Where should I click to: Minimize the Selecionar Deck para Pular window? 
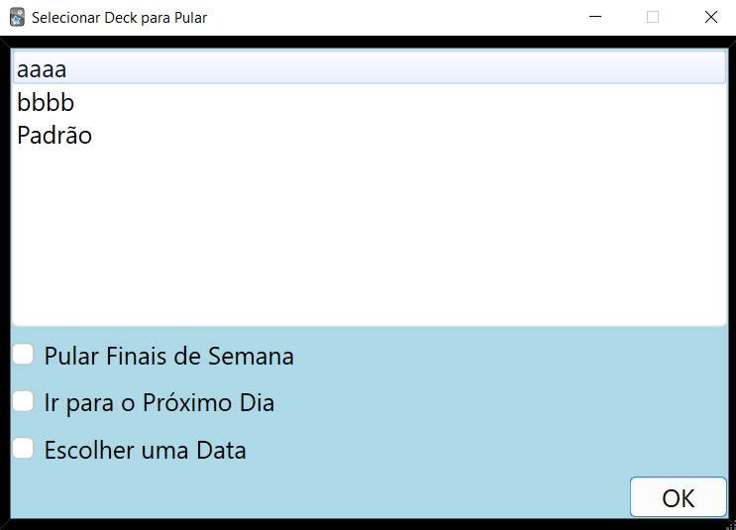click(595, 17)
